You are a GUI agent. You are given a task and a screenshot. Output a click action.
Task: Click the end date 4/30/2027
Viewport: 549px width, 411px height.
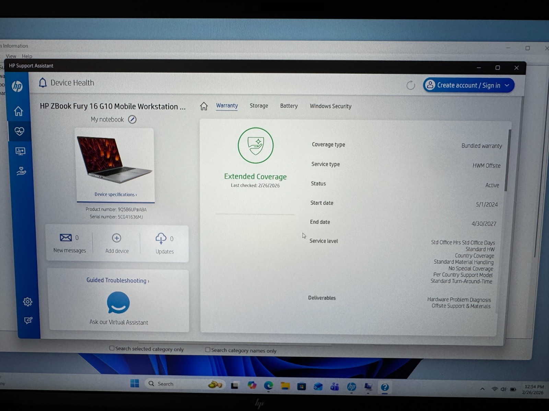point(484,224)
